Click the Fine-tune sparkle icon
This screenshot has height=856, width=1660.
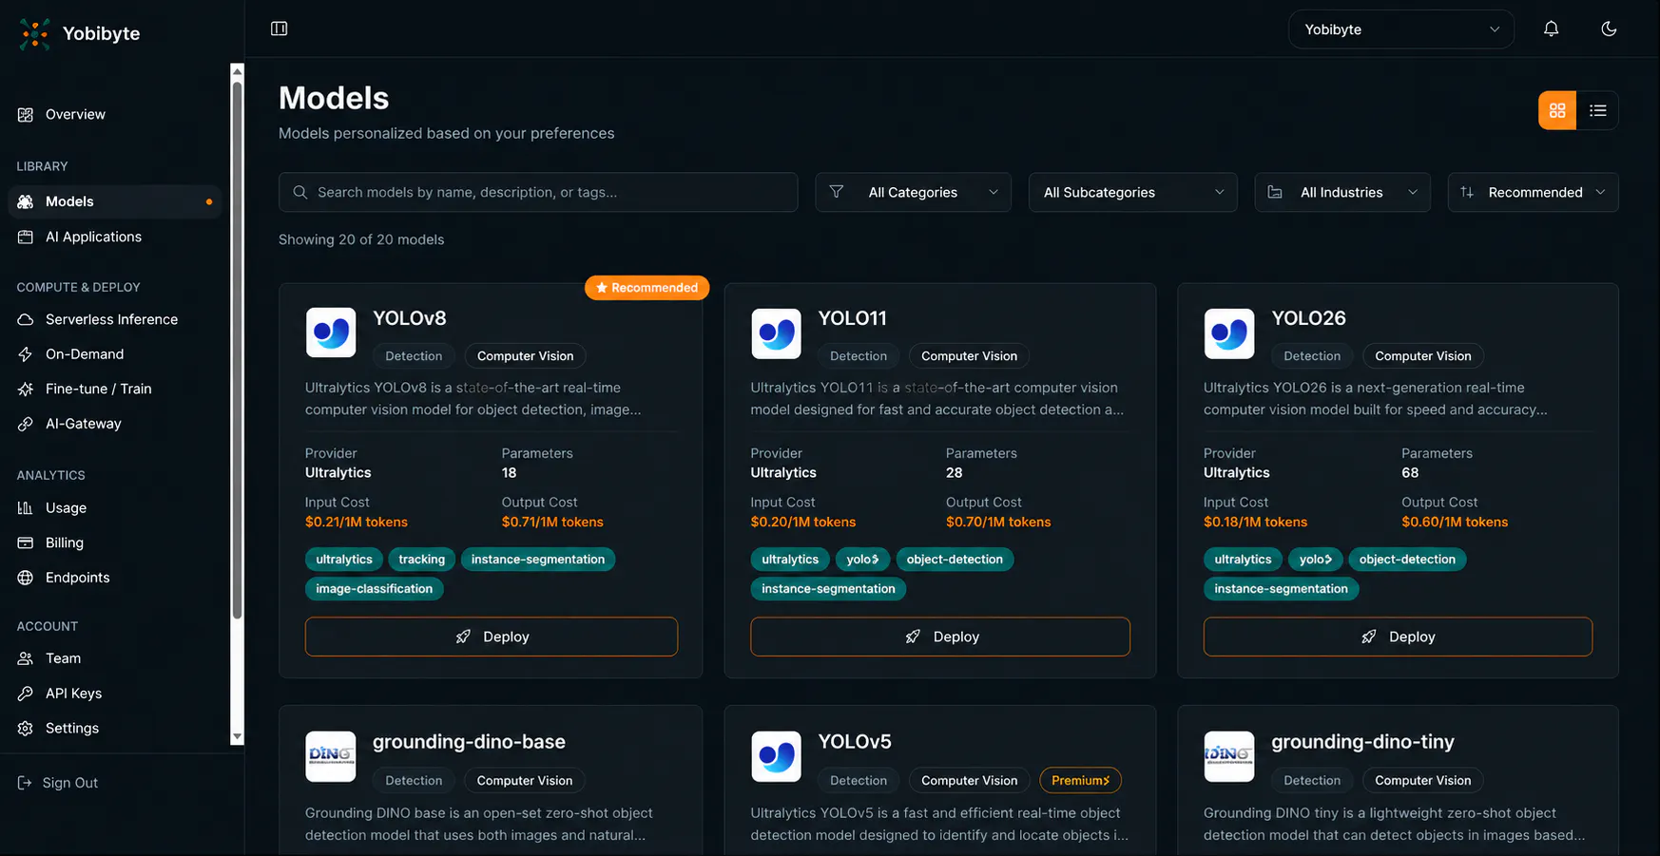26,389
